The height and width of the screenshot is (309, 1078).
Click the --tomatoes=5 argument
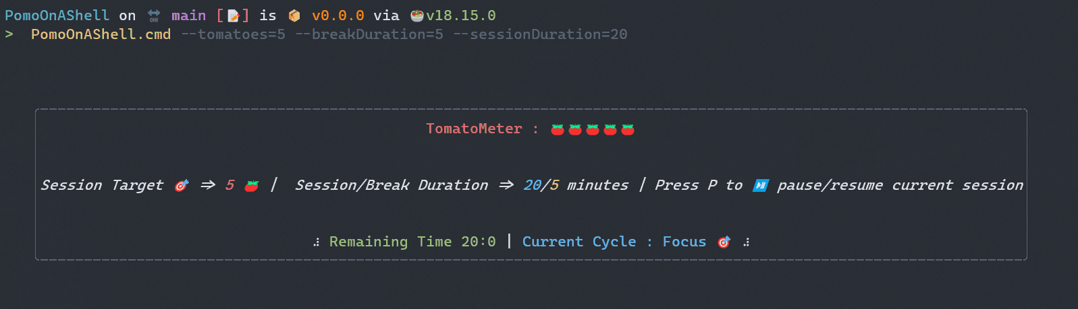point(233,34)
